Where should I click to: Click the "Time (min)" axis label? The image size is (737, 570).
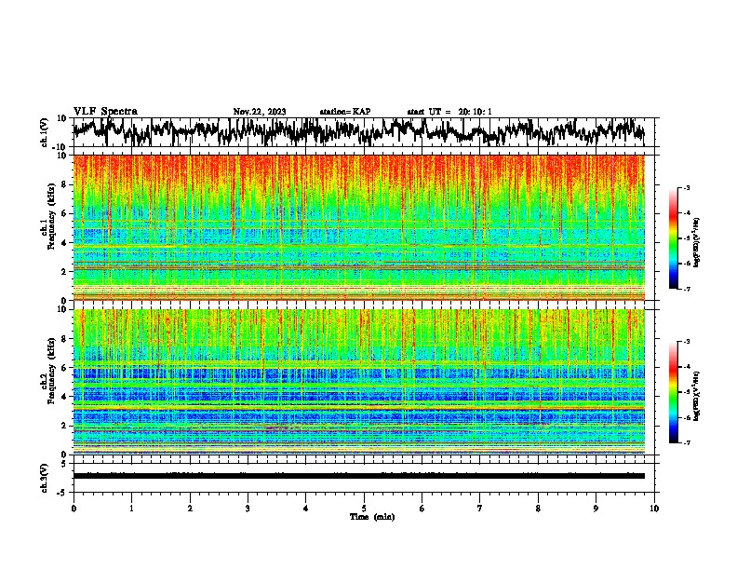click(372, 517)
